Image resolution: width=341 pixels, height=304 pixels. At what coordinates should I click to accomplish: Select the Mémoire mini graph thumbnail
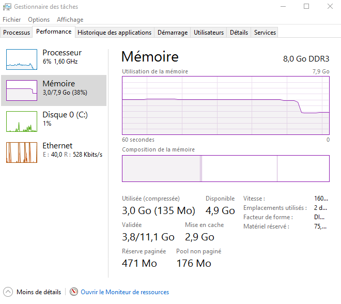click(22, 90)
